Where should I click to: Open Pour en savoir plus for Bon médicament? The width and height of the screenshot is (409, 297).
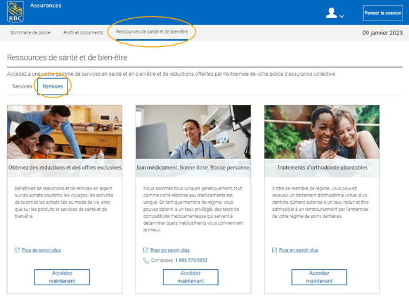170,250
